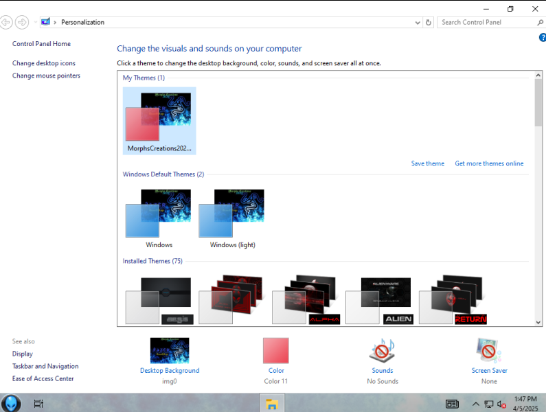Select the RETURN installed theme
This screenshot has width=546, height=412.
pyautogui.click(x=453, y=300)
